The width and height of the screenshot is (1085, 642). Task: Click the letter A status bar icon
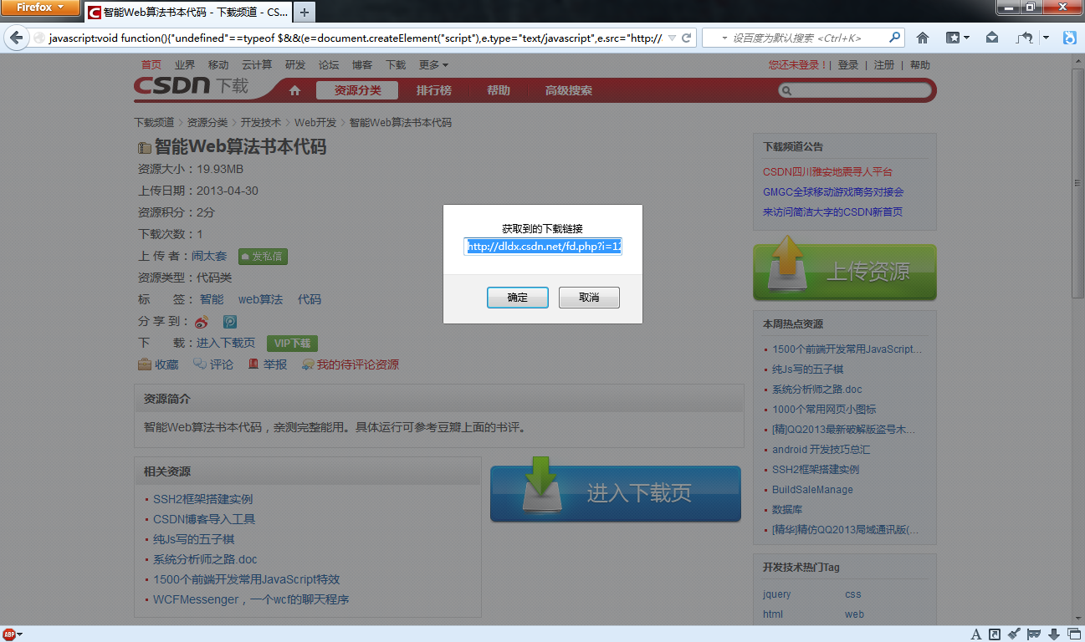pos(976,634)
